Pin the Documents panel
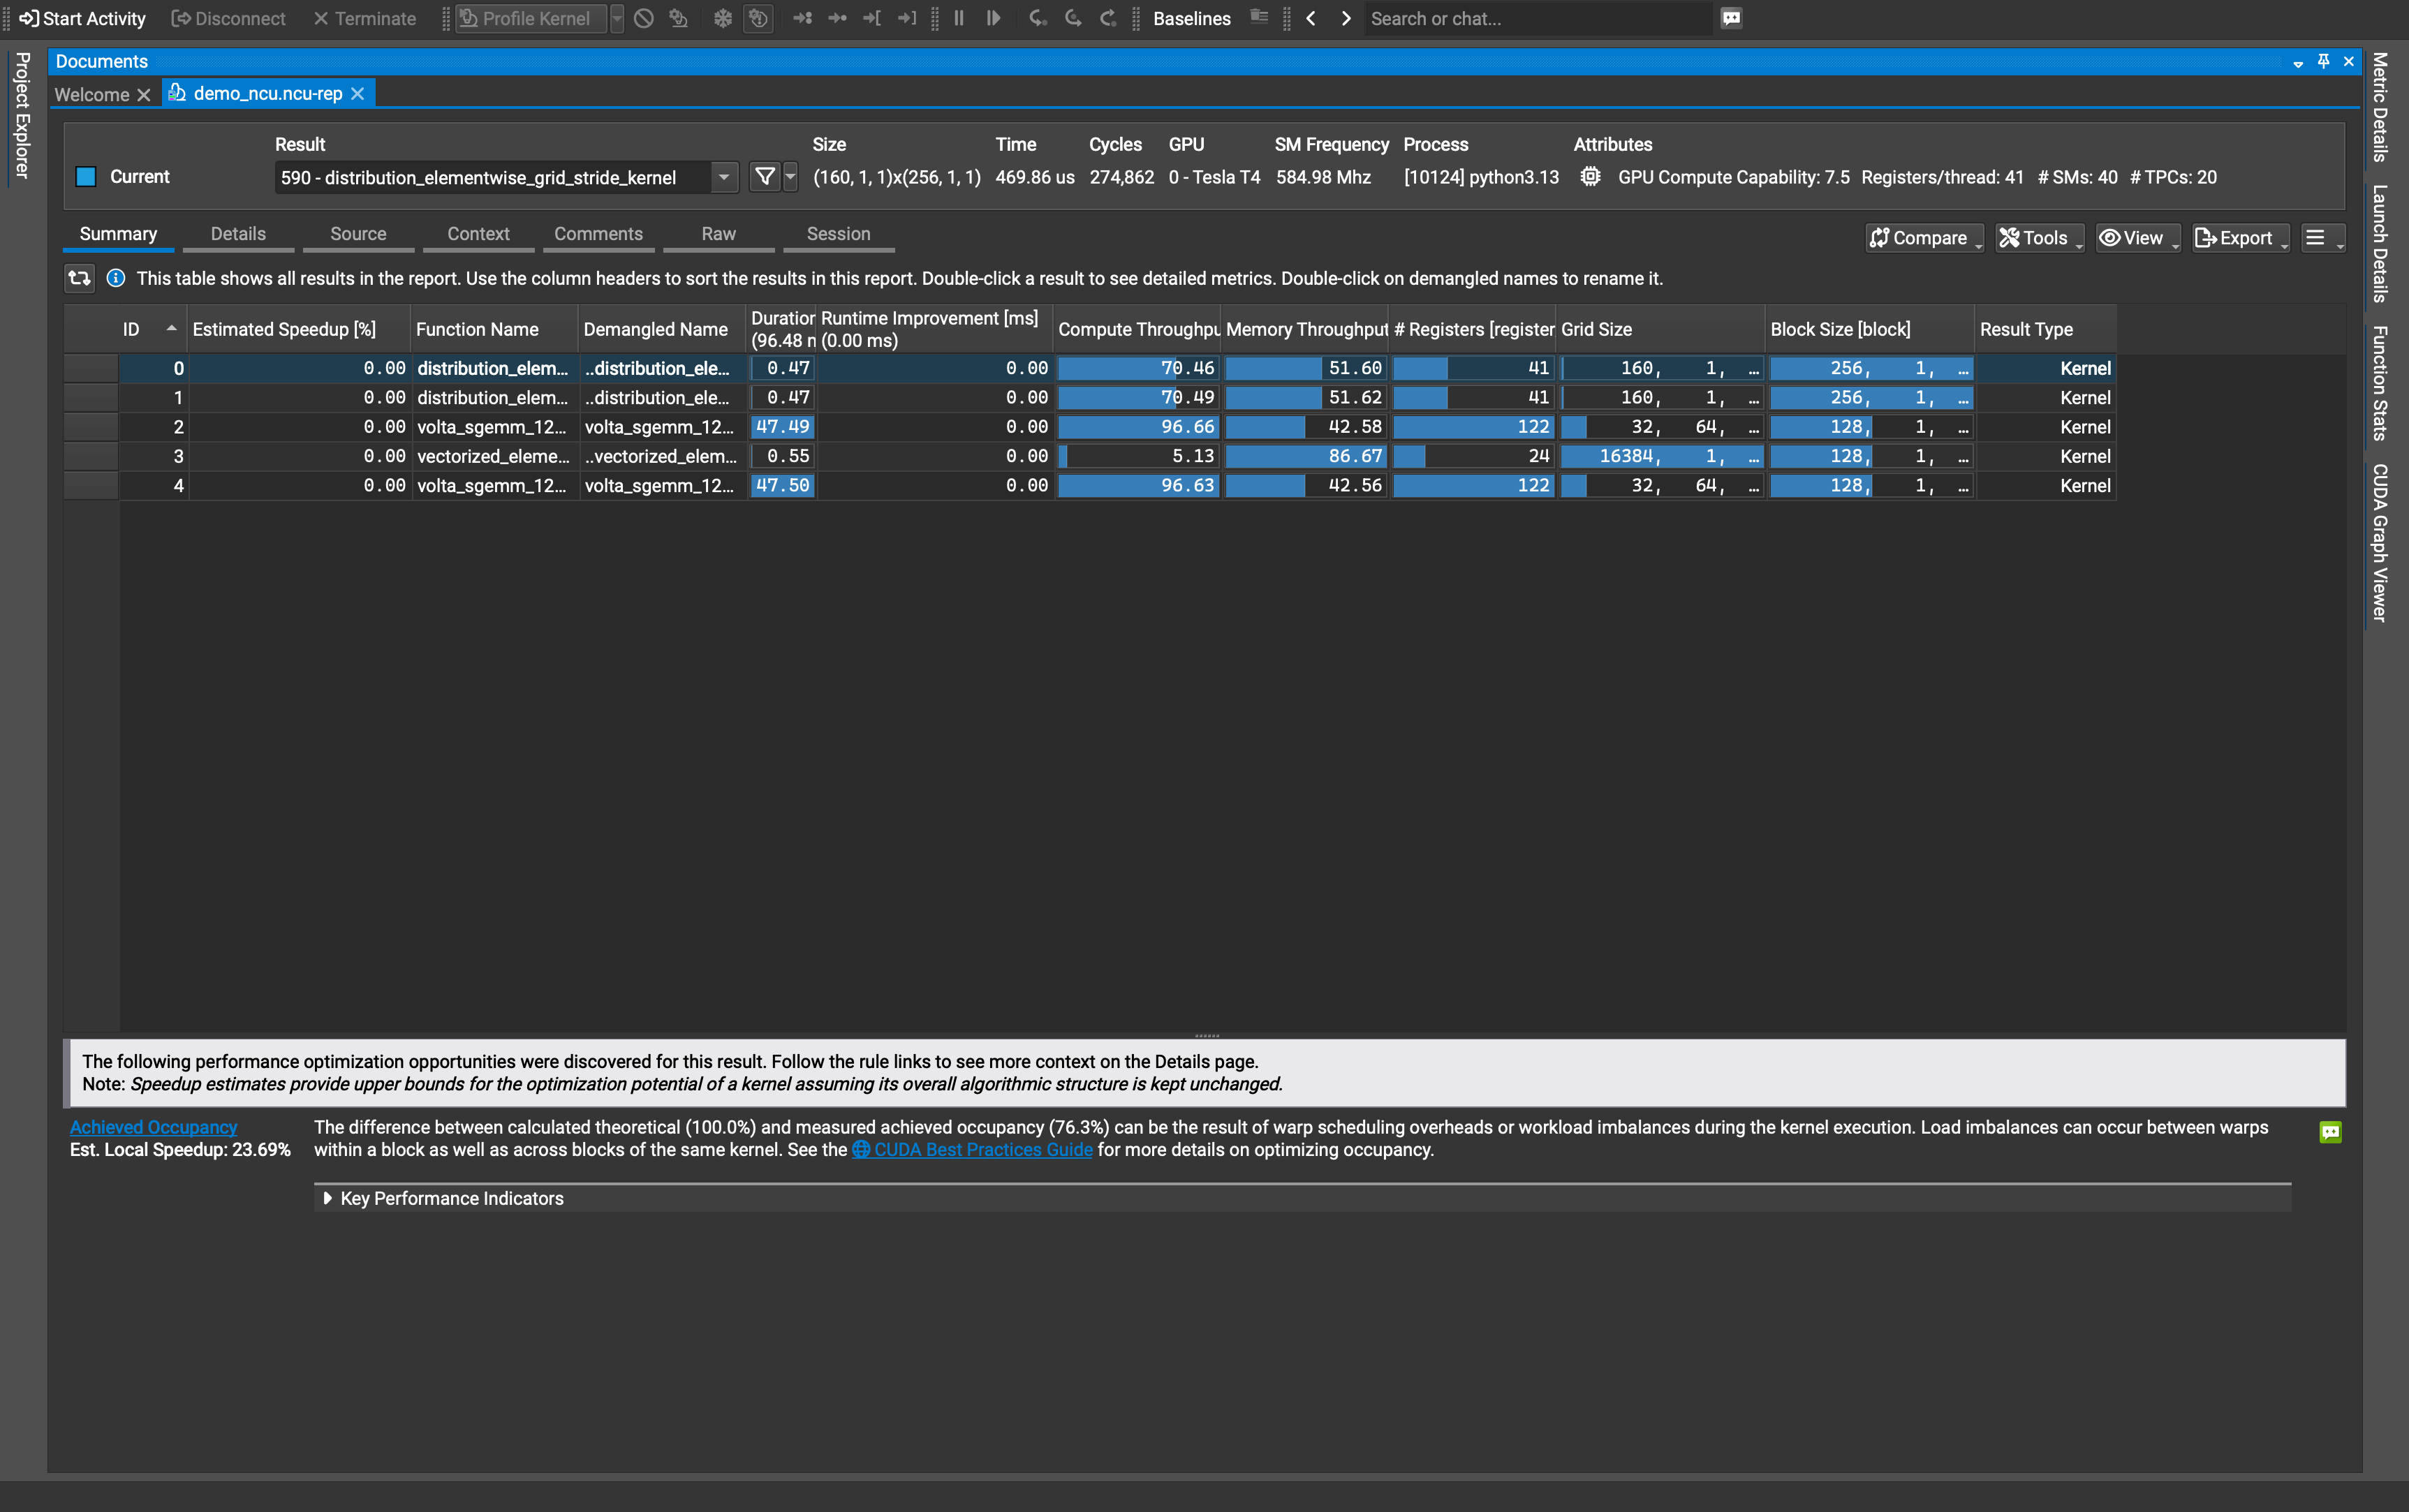The height and width of the screenshot is (1512, 2409). click(x=2323, y=62)
